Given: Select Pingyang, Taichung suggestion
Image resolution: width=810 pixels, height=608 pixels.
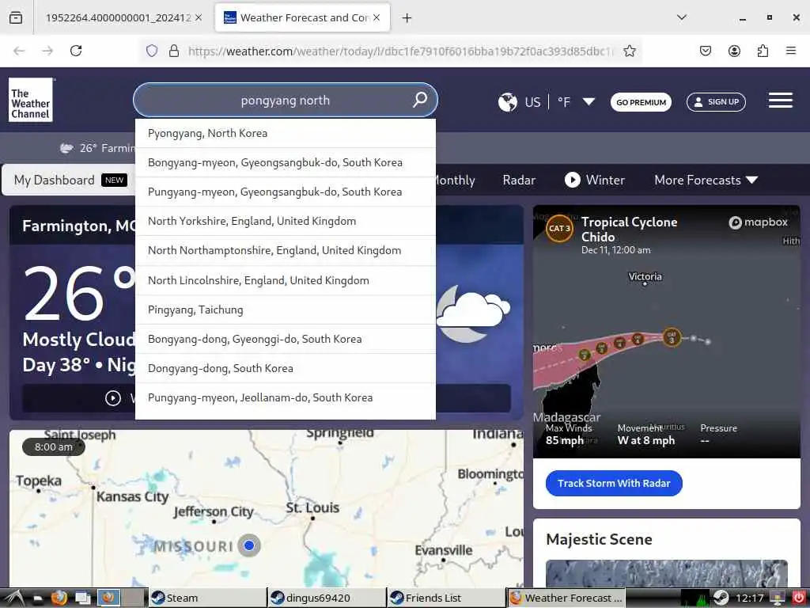Looking at the screenshot, I should 286,310.
